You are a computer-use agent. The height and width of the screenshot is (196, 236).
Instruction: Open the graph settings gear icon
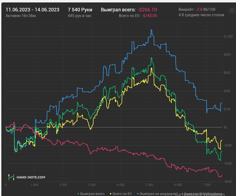(x=232, y=10)
